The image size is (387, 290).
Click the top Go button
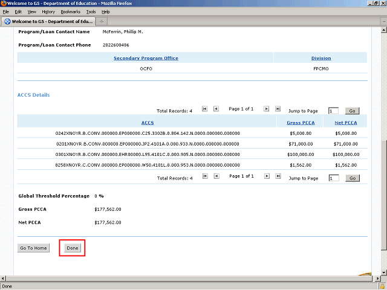352,111
